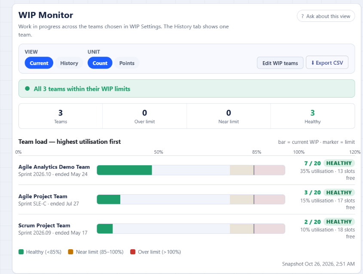Click the 50% axis label
The height and width of the screenshot is (274, 363).
[x=159, y=152]
